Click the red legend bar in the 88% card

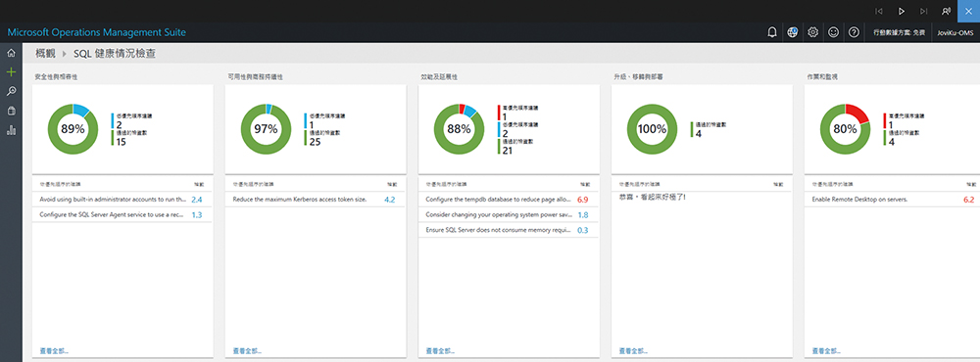coord(499,113)
